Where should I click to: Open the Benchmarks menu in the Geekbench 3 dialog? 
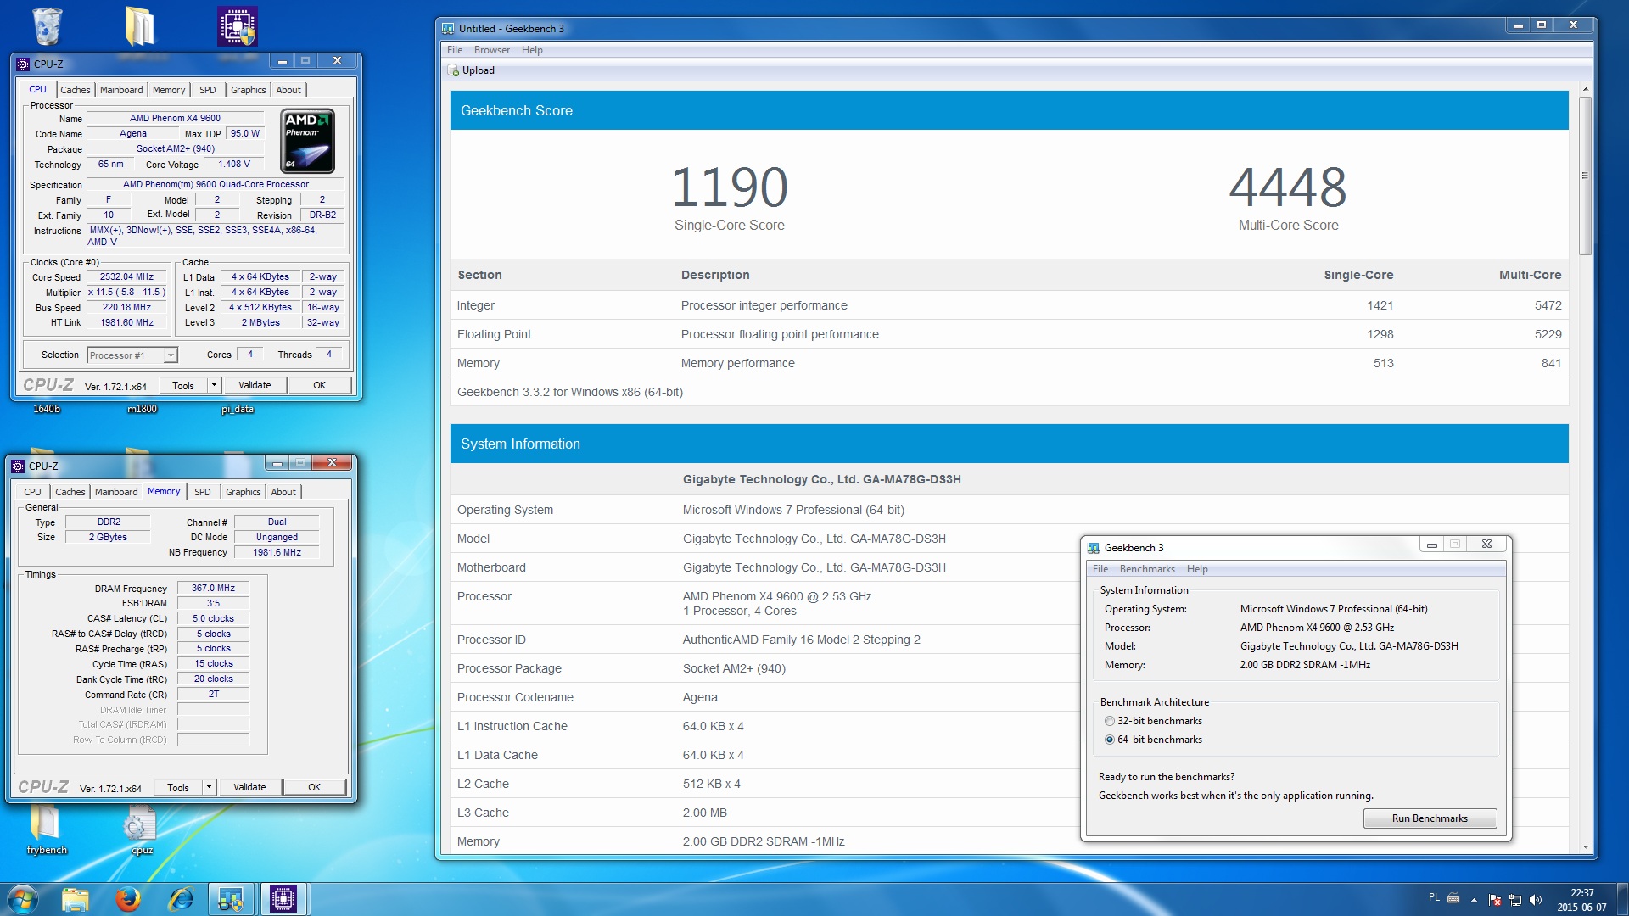(1147, 569)
